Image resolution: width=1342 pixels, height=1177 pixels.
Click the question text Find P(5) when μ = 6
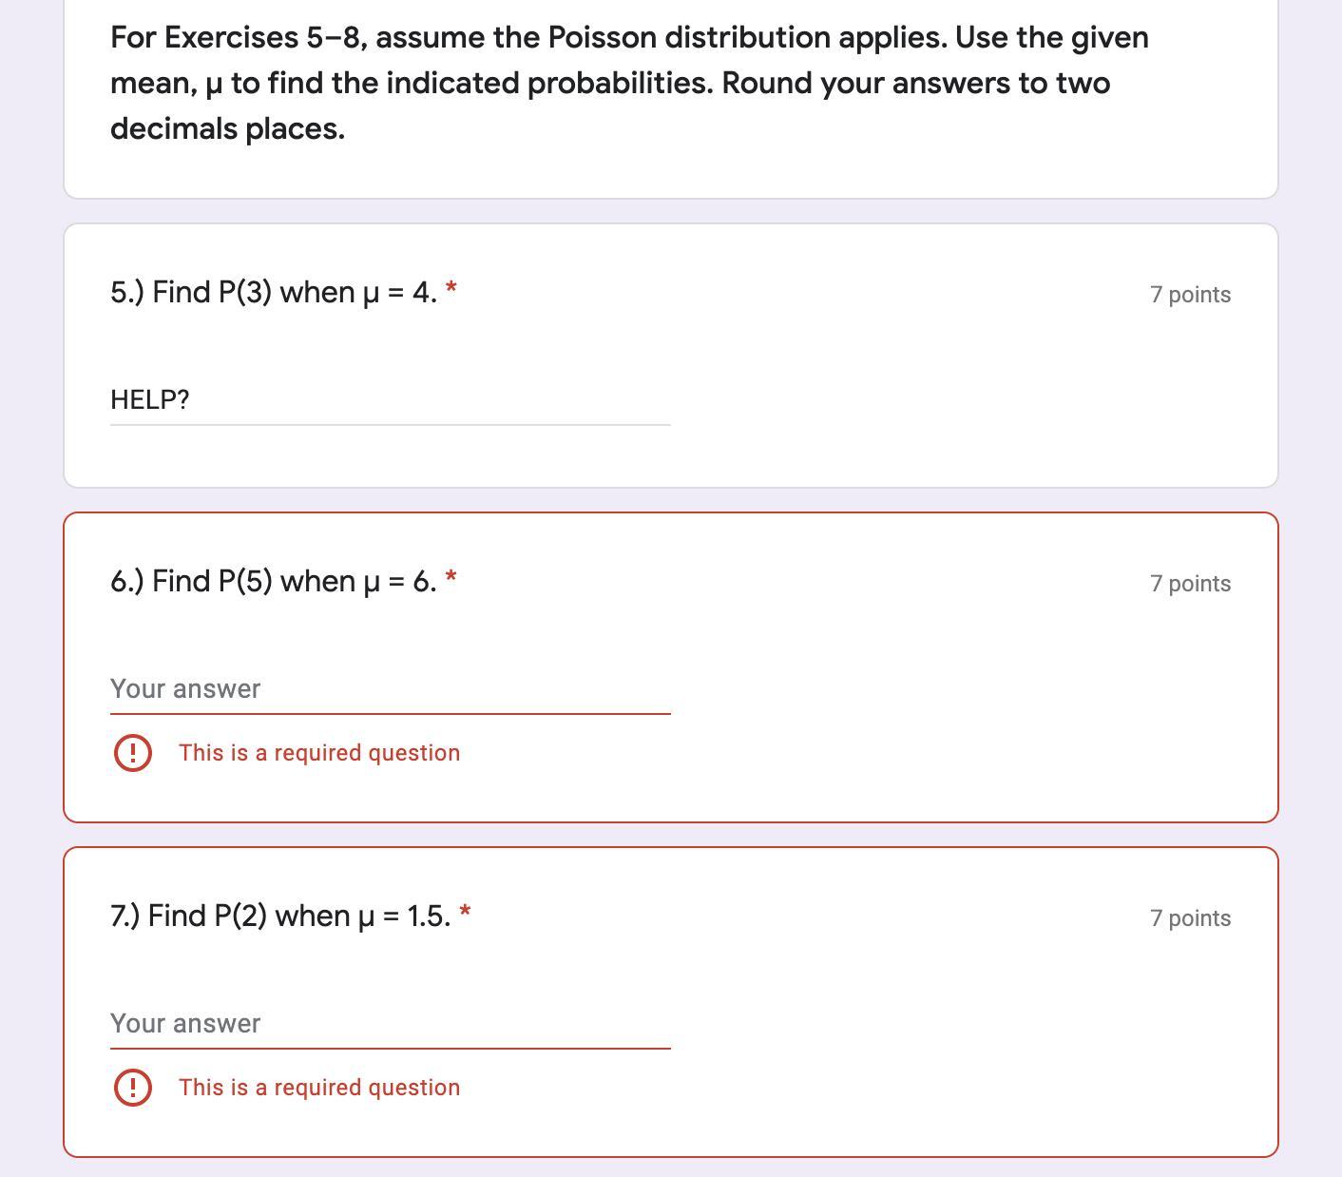point(274,581)
